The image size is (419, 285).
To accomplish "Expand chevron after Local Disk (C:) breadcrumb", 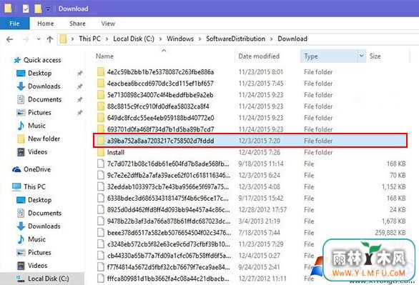I will 161,39.
